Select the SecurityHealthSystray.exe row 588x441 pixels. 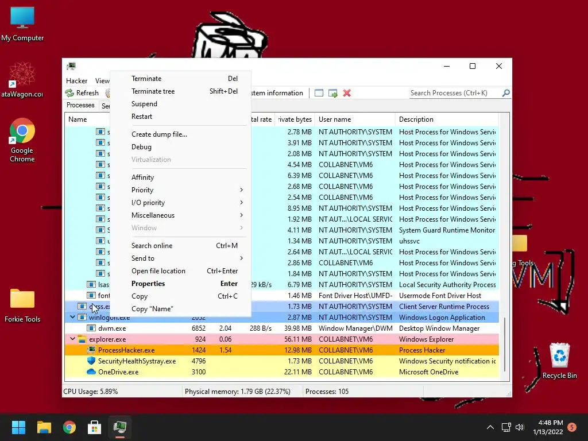point(282,361)
